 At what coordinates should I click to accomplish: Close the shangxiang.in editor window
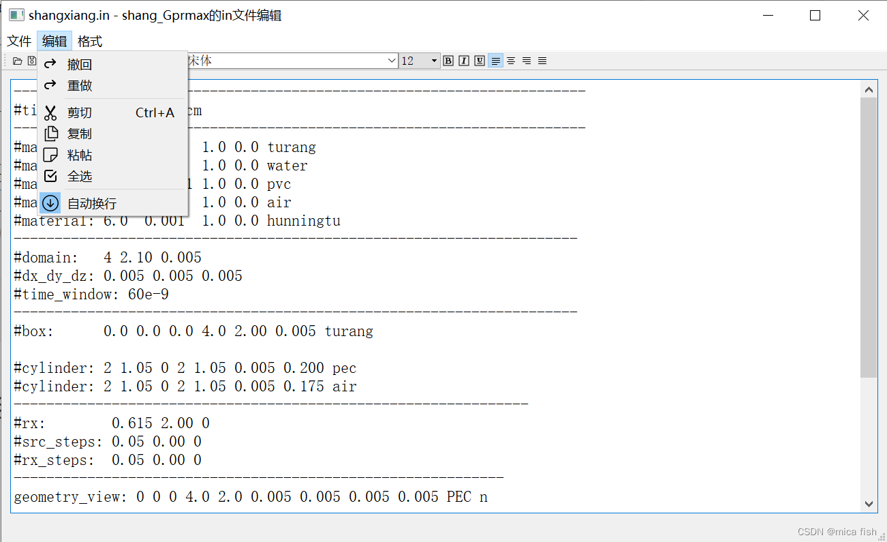click(863, 15)
